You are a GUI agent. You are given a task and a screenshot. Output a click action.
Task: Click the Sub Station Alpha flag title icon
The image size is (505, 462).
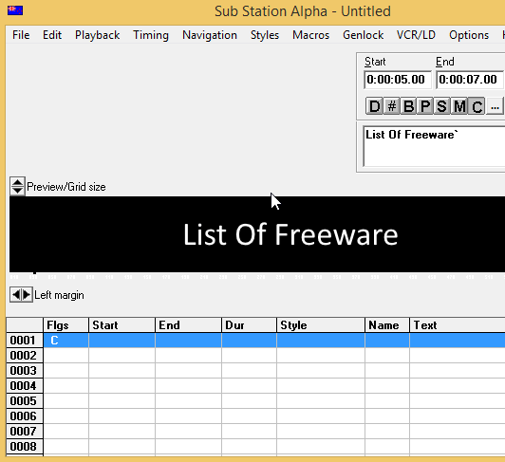click(15, 10)
